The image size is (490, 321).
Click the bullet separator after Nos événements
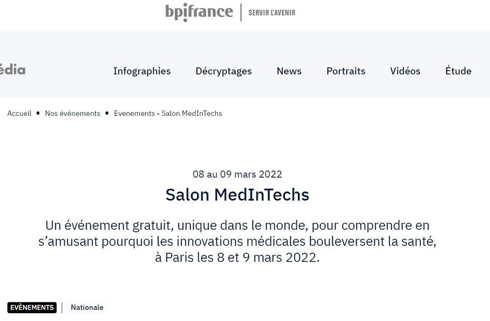click(107, 113)
